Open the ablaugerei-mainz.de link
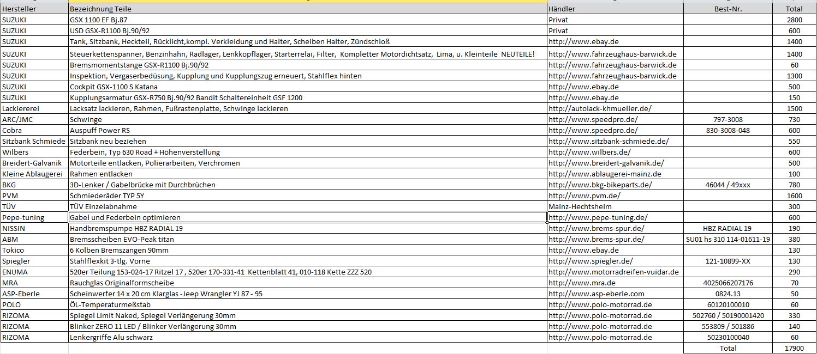The width and height of the screenshot is (817, 354). (605, 174)
